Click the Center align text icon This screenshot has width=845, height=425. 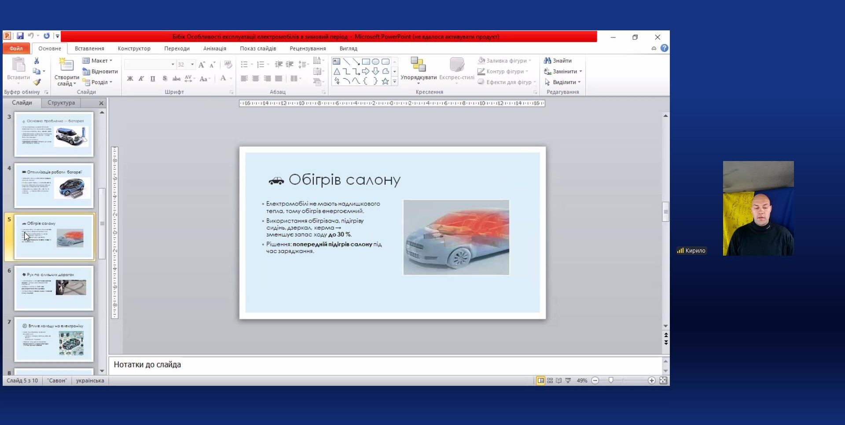click(256, 79)
